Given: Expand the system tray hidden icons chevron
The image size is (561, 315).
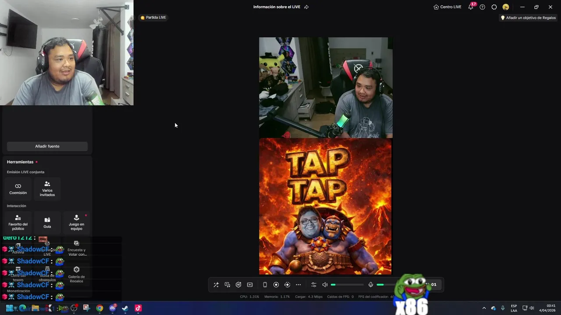Looking at the screenshot, I should (484, 308).
